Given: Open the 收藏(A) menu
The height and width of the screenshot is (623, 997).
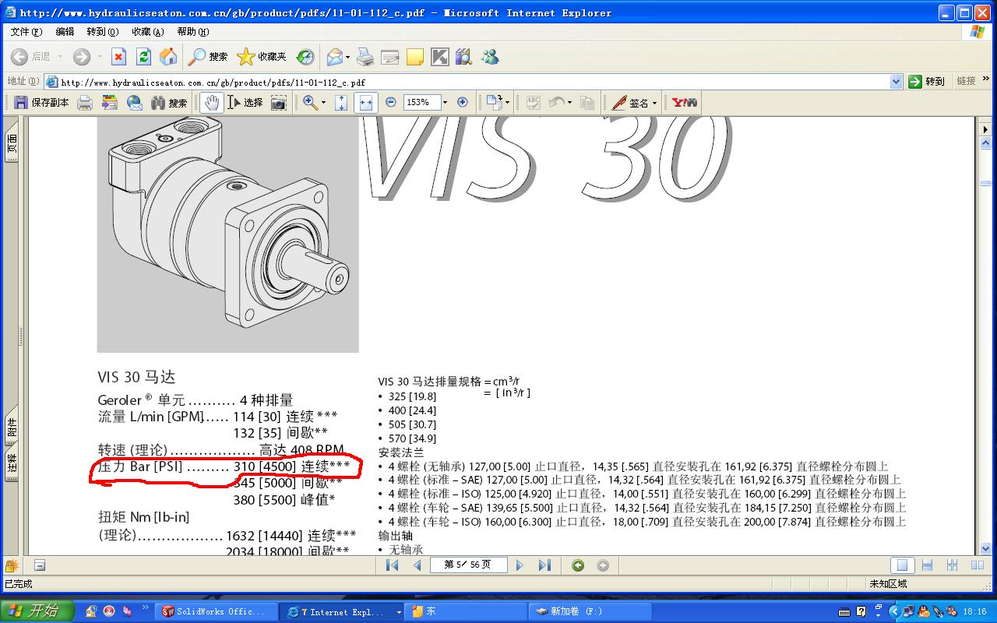Looking at the screenshot, I should [x=147, y=32].
